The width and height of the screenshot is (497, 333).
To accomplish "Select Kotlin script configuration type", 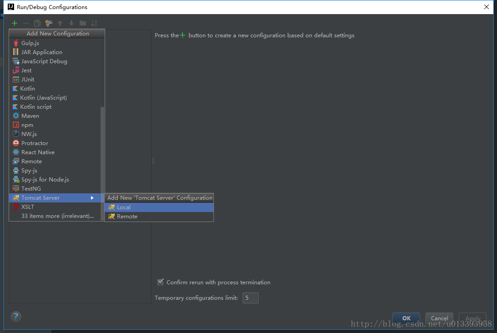I will pos(55,107).
